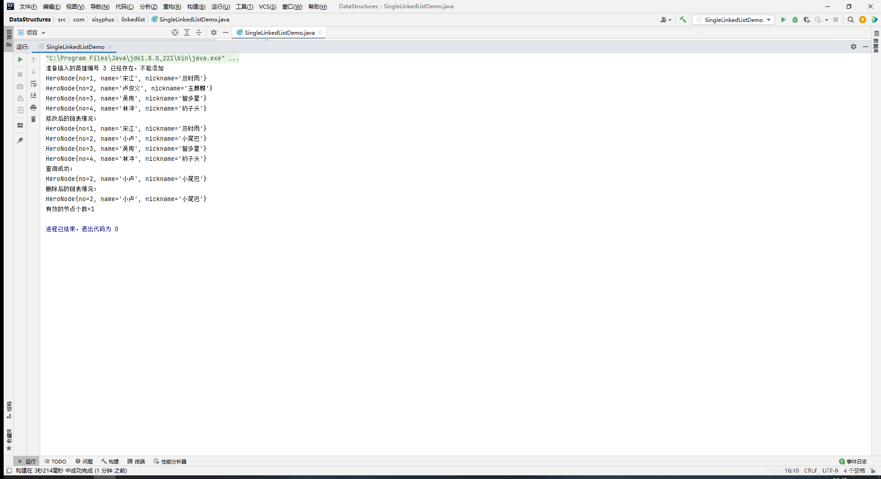Open the 重构(R) menu

pos(172,6)
